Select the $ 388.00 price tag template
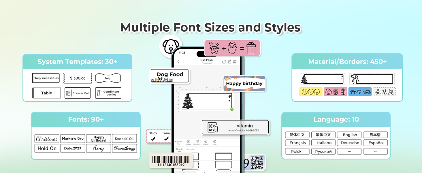The width and height of the screenshot is (422, 173). tap(78, 78)
